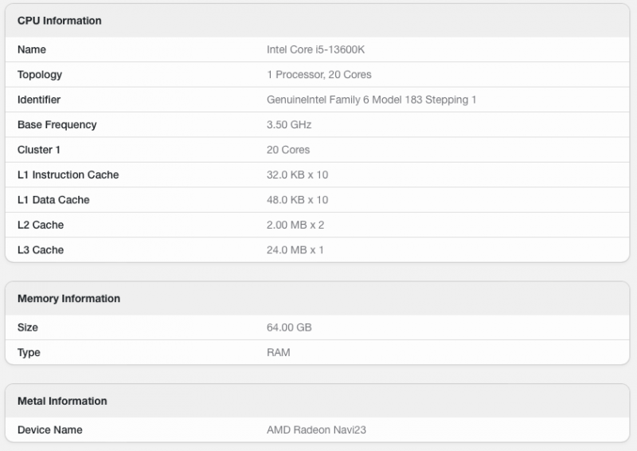Click the 32.0 KB x 10 value
The image size is (637, 451).
coord(297,175)
